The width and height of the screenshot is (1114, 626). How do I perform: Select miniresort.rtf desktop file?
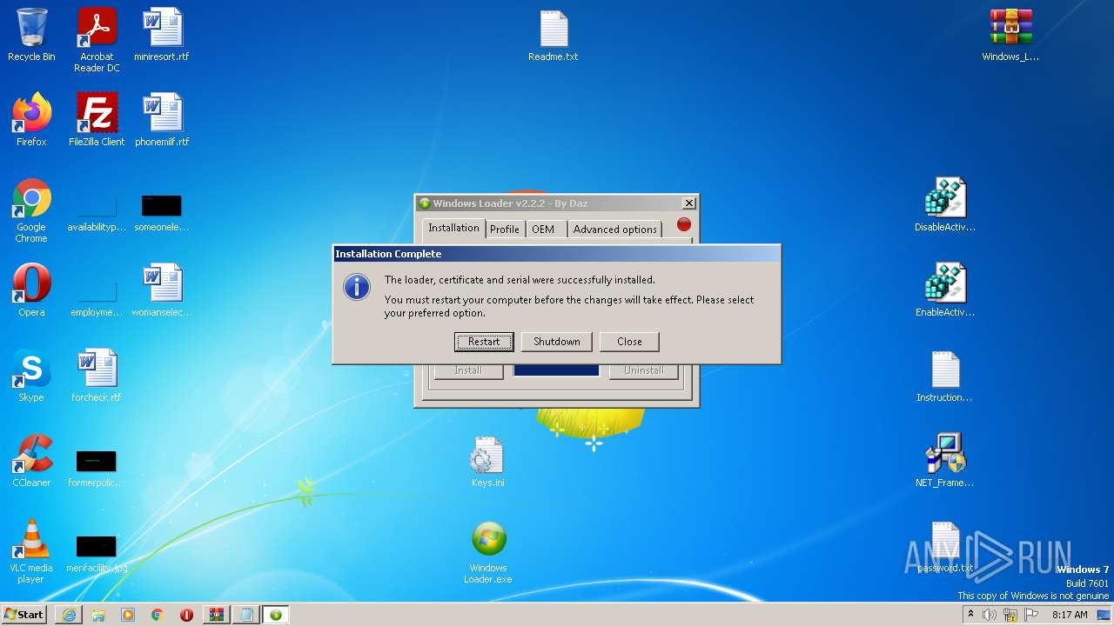click(162, 35)
